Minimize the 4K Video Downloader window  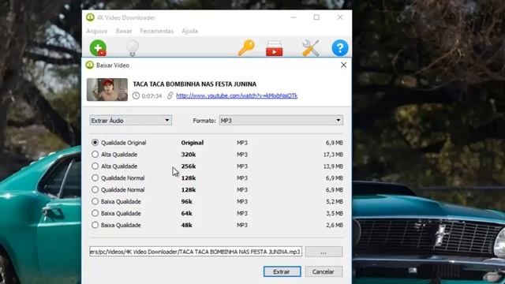(x=293, y=17)
